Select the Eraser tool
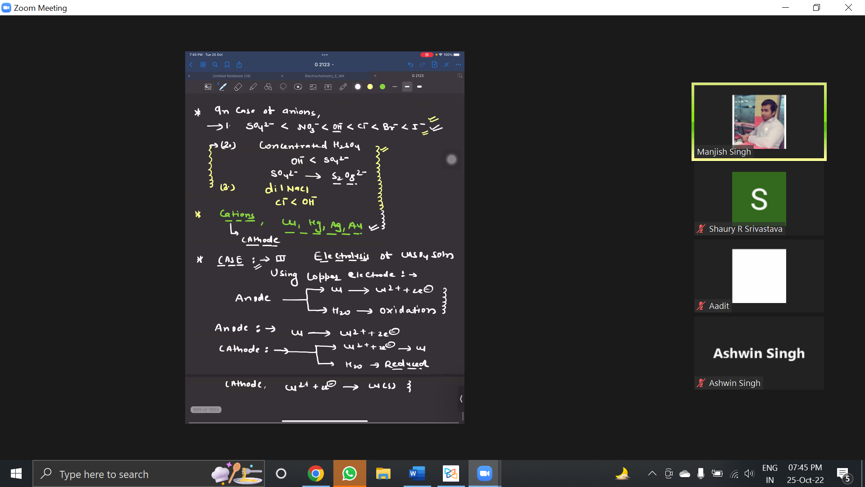Screen dimensions: 865x487 point(238,87)
